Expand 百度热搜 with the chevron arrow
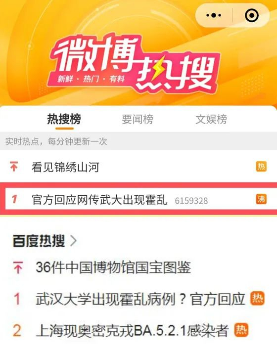277x350 pixels. 74,241
